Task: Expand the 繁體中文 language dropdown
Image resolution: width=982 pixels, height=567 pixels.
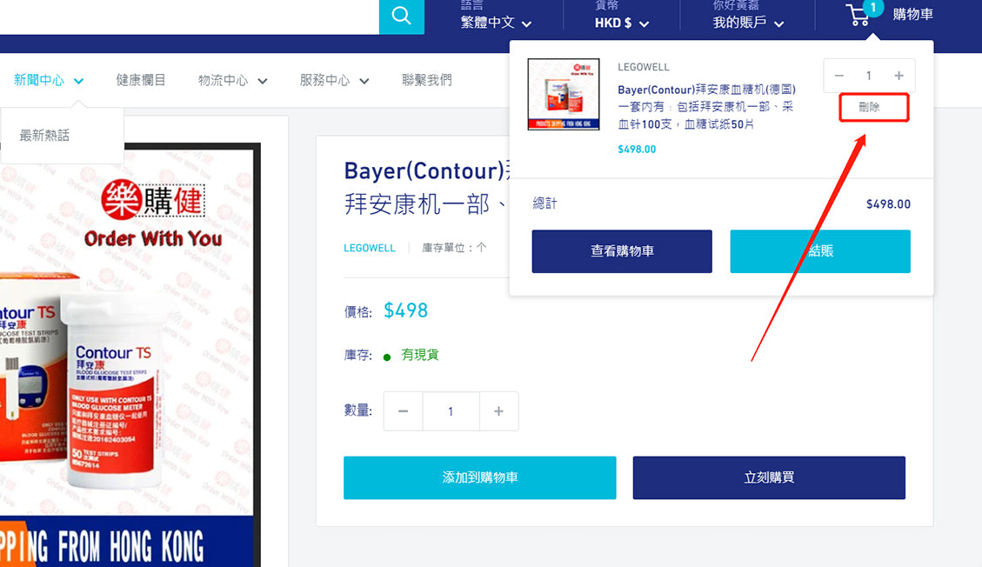Action: click(x=496, y=23)
